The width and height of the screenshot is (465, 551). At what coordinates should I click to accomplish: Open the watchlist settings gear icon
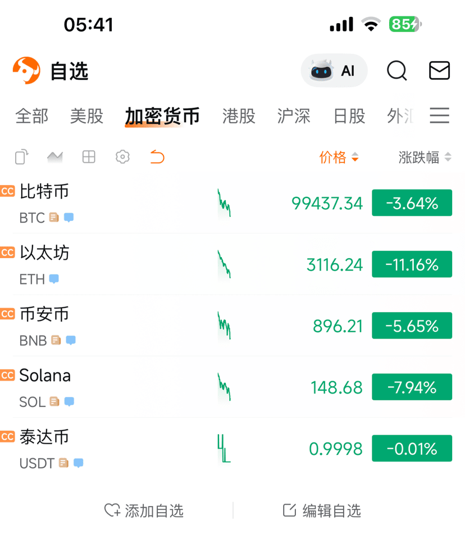pos(122,157)
